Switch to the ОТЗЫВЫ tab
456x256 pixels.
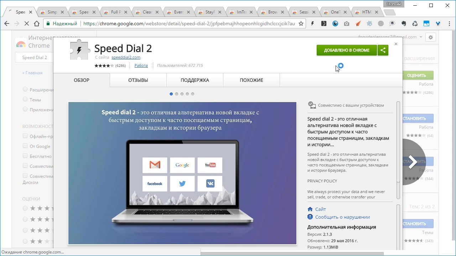[138, 80]
